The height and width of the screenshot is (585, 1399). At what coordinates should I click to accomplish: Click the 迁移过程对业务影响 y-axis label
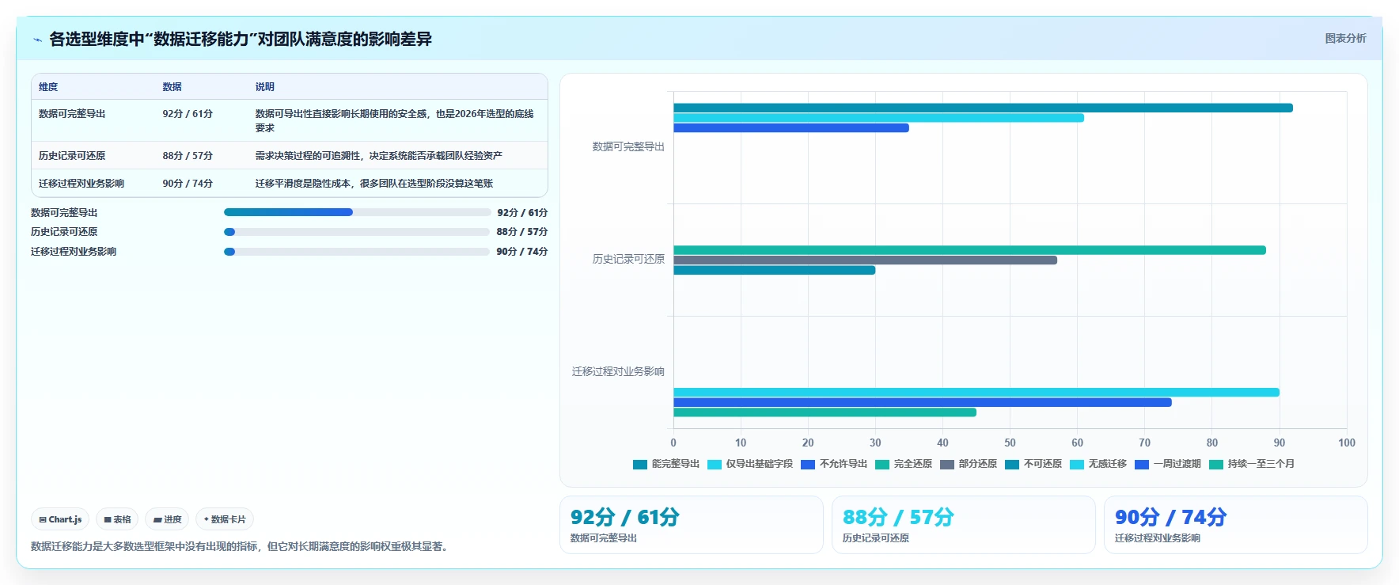[x=618, y=372]
